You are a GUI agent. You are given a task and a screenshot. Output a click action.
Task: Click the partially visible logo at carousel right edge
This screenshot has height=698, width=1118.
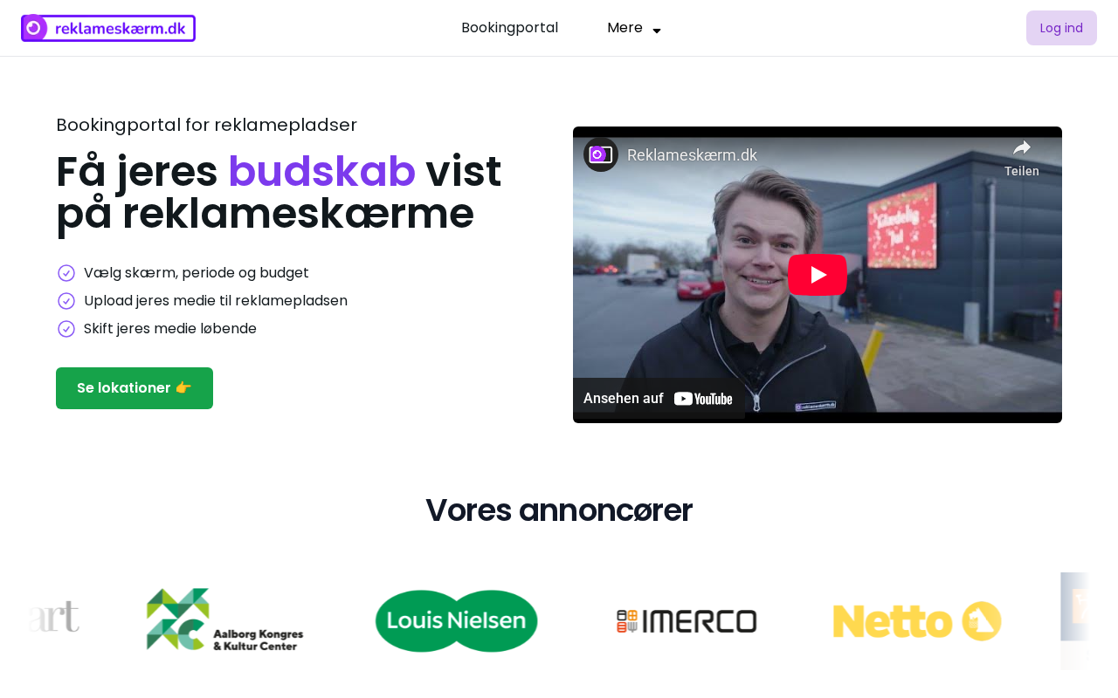tap(1075, 621)
